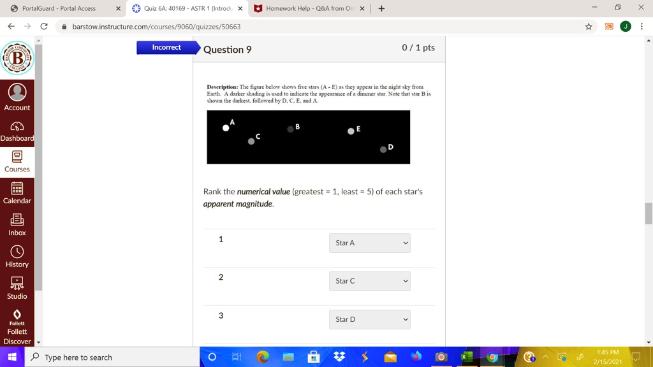Screen dimensions: 653x367
Task: View site information via the lock icon
Action: click(64, 27)
